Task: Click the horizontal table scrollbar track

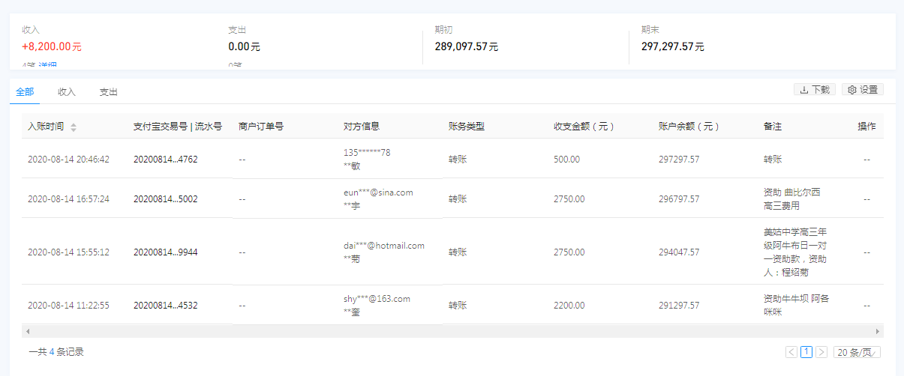Action: 450,331
